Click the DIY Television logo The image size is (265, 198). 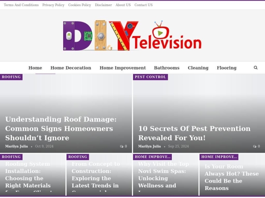[132, 36]
